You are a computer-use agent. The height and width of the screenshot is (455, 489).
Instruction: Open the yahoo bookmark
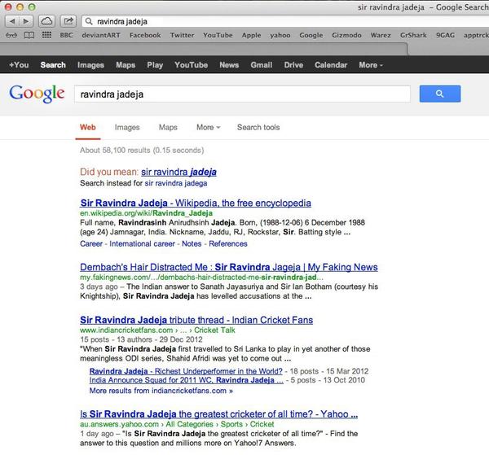pyautogui.click(x=280, y=35)
